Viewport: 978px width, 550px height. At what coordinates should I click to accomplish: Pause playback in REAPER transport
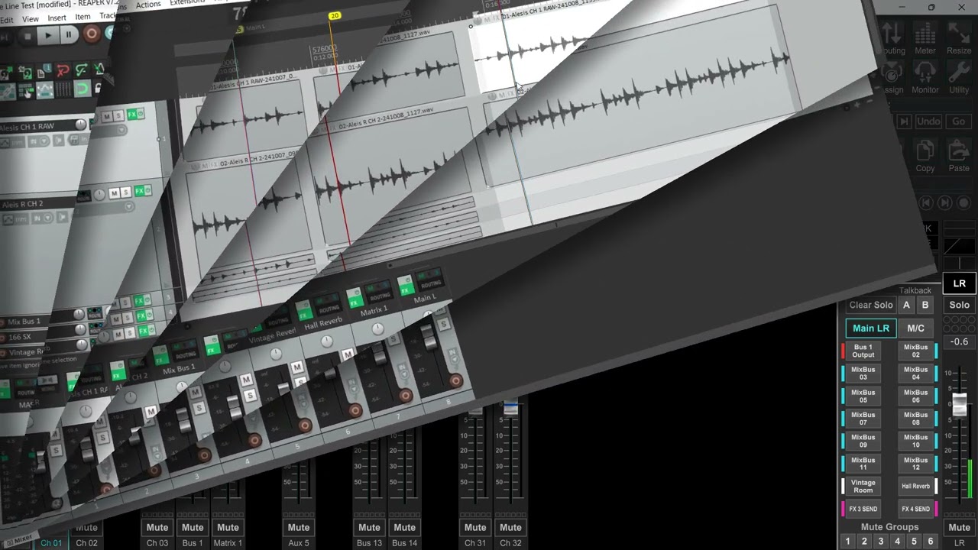point(69,34)
